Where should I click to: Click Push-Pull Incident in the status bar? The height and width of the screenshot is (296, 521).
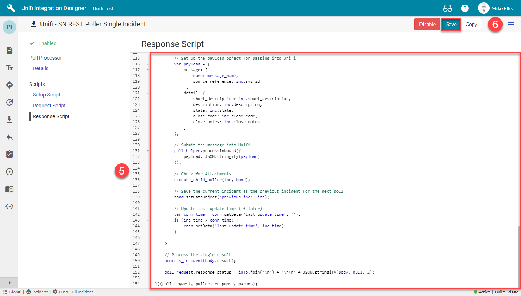pos(76,292)
